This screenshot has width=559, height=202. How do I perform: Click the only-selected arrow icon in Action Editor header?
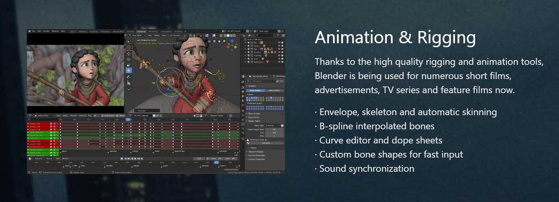pyautogui.click(x=194, y=116)
